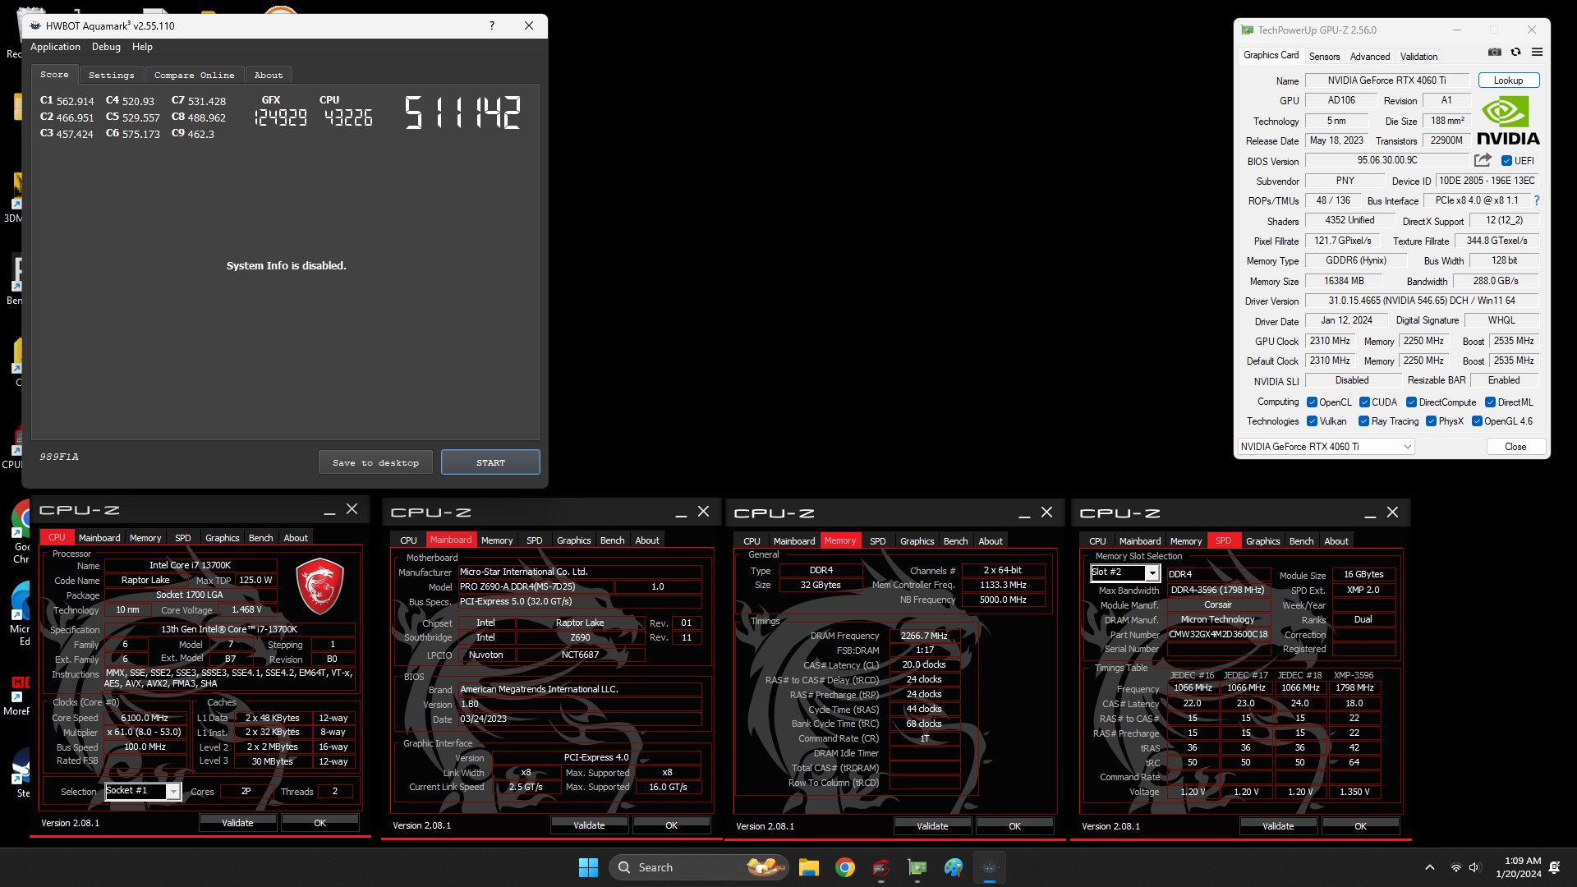Image resolution: width=1577 pixels, height=887 pixels.
Task: Click the Lookup button in GPU-Z
Action: [1508, 80]
